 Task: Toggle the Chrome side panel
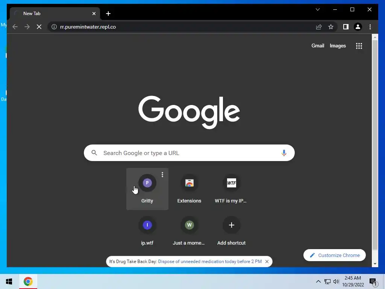(346, 27)
